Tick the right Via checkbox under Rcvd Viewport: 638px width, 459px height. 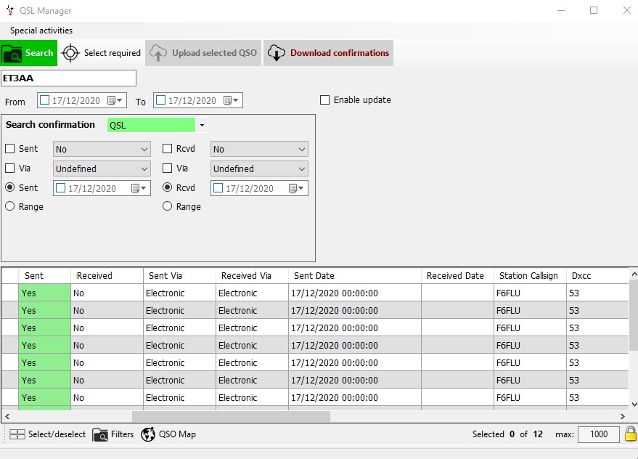point(167,168)
